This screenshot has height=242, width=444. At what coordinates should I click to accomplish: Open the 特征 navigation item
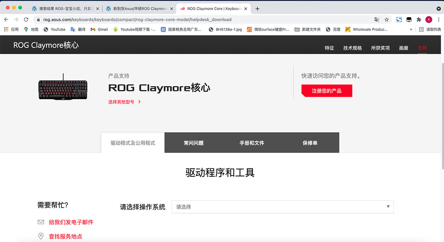point(329,48)
